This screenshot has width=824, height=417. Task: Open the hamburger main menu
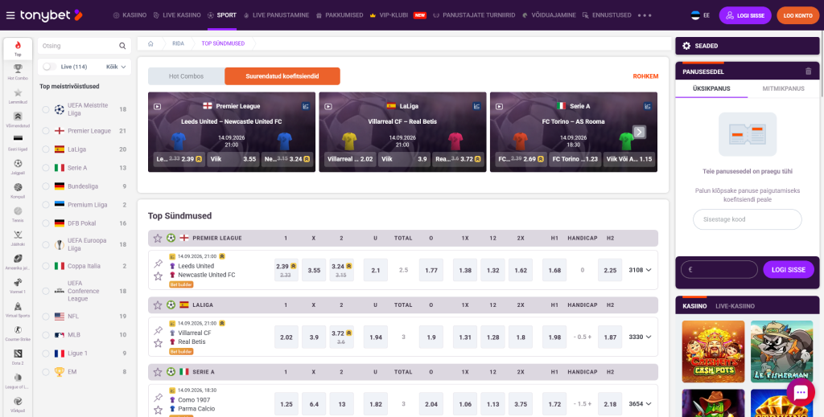tap(10, 15)
